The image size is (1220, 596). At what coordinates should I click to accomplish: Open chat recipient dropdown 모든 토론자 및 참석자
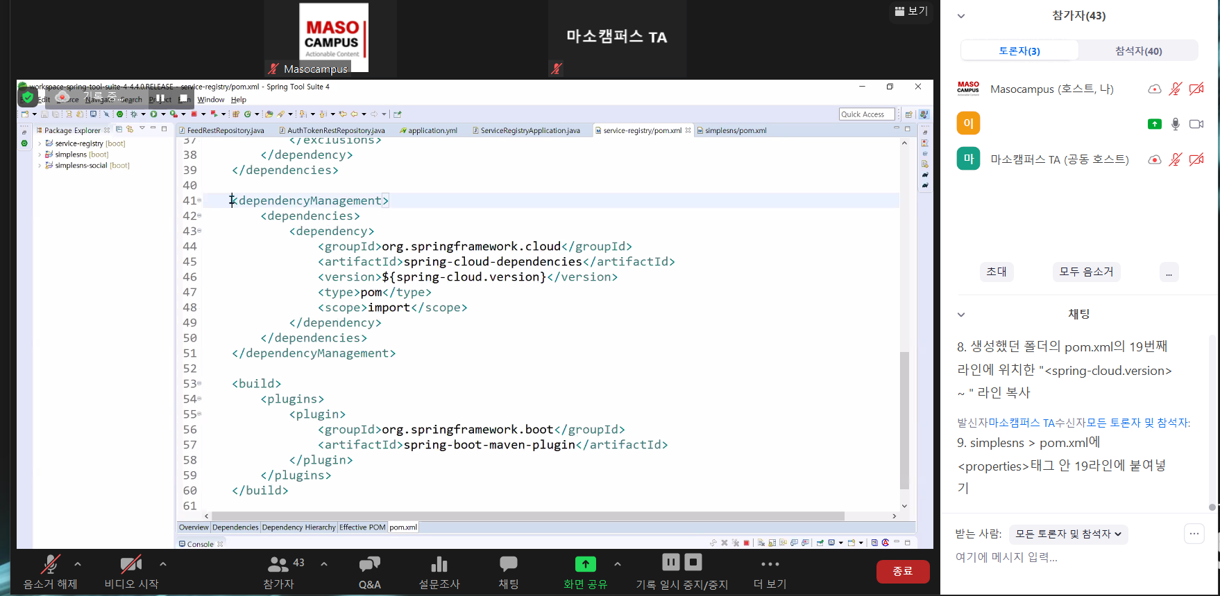click(1068, 534)
